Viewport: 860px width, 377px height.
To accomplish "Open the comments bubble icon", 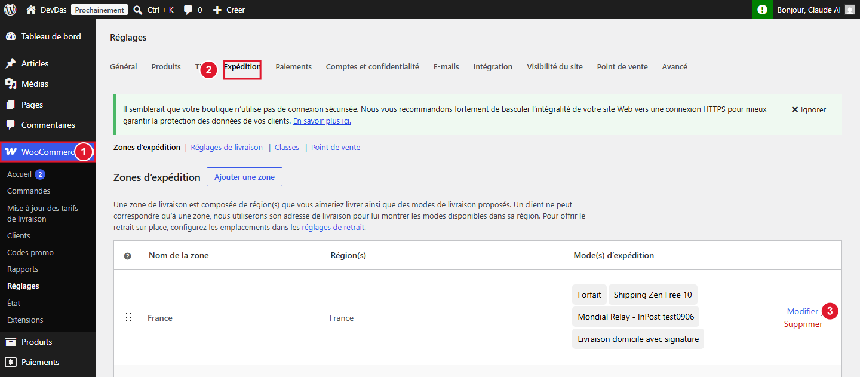I will 188,10.
